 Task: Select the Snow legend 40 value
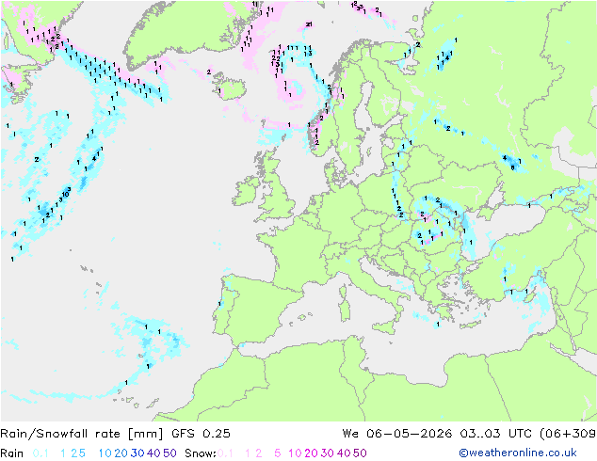point(344,453)
